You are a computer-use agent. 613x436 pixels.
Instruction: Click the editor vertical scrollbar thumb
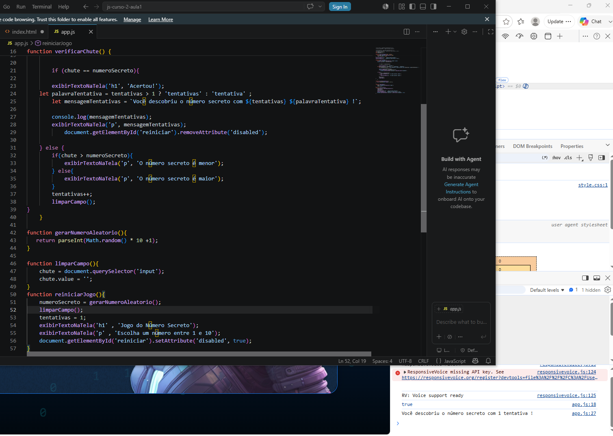point(424,168)
